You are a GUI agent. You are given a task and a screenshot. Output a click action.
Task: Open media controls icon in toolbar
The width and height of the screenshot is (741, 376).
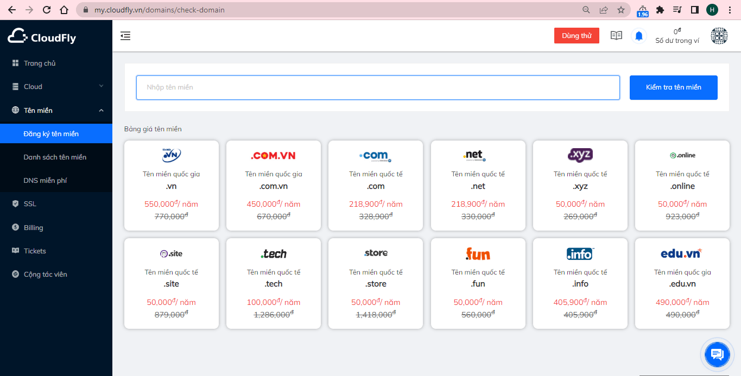[677, 10]
